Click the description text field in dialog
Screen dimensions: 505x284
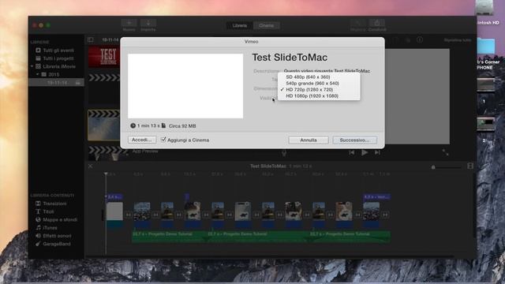(327, 71)
